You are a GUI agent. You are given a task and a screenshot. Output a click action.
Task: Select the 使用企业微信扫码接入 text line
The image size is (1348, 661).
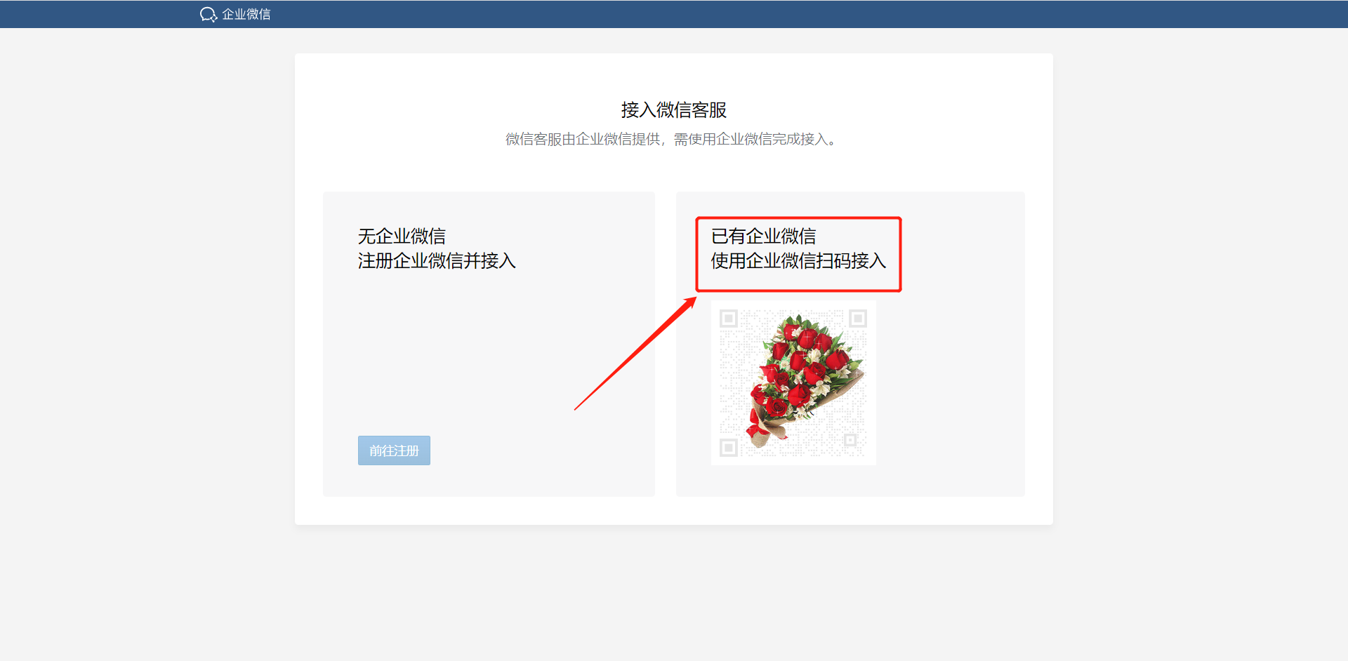tap(798, 261)
